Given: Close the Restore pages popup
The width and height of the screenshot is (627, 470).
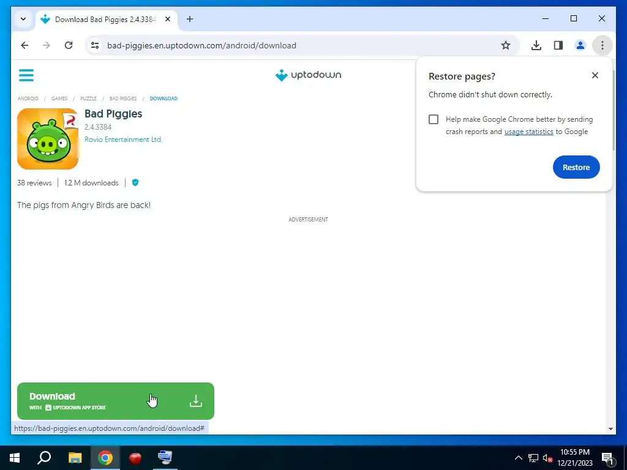Looking at the screenshot, I should (595, 75).
